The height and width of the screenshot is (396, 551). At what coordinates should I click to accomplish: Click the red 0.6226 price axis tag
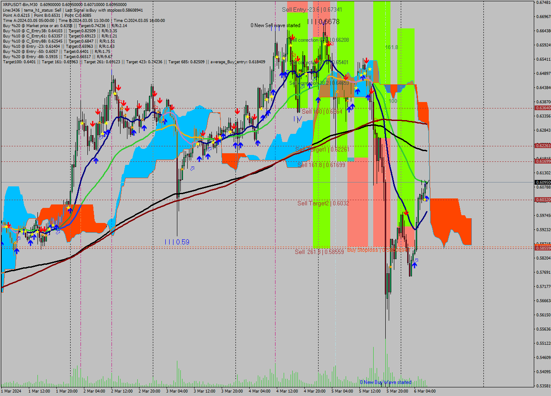(542, 146)
